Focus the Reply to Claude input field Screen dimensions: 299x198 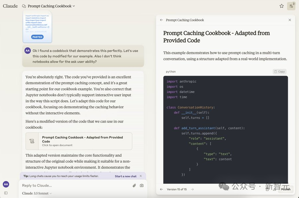pyautogui.click(x=75, y=185)
